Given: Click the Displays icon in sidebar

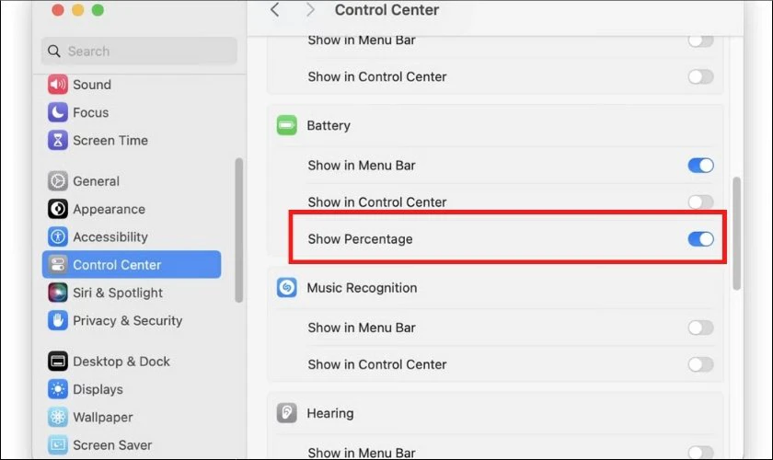Looking at the screenshot, I should [x=58, y=389].
